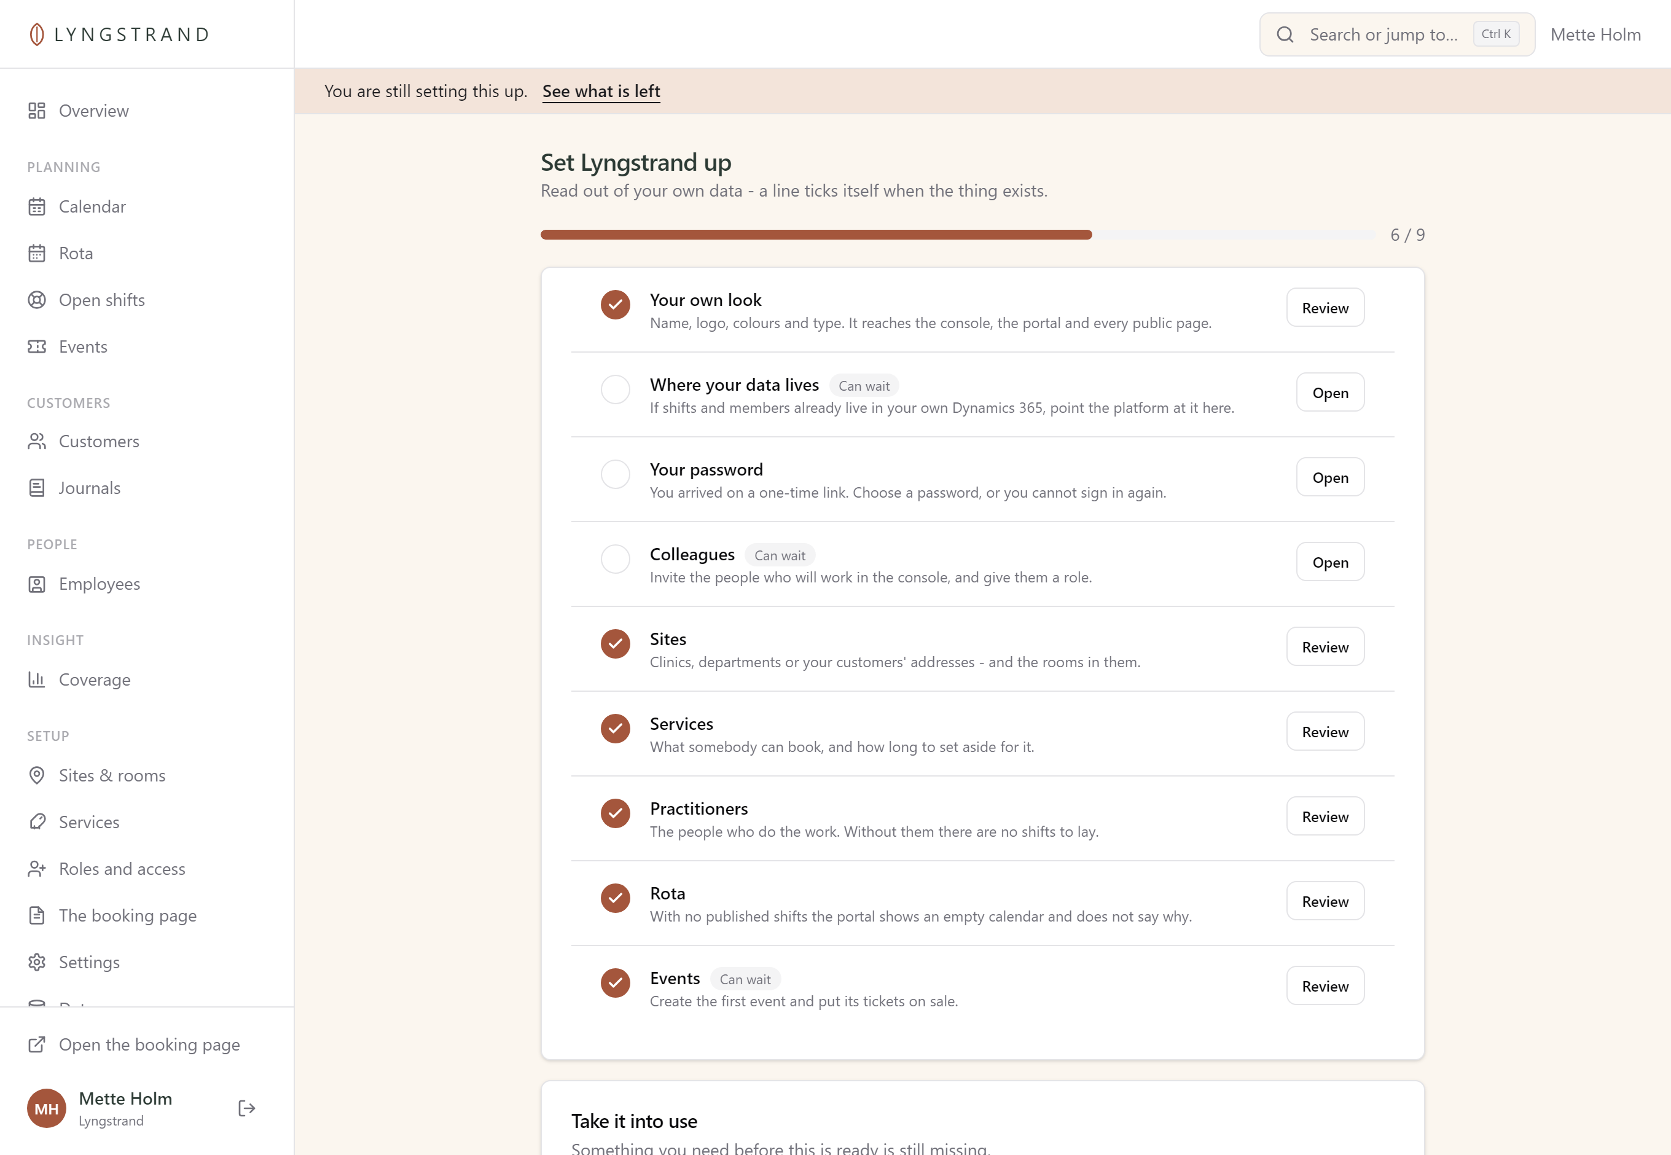1671x1155 pixels.
Task: Click the Calendar icon in Planning section
Action: click(37, 207)
